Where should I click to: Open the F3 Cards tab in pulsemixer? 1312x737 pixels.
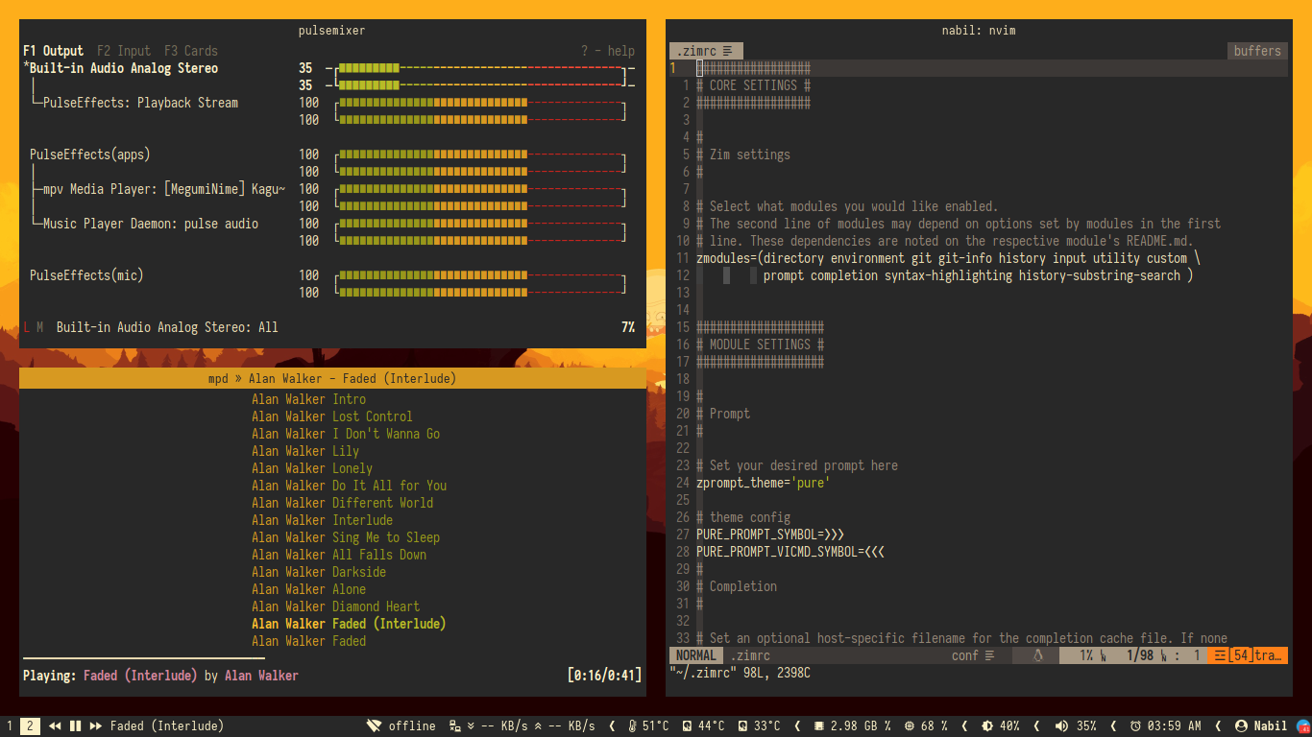[x=190, y=51]
